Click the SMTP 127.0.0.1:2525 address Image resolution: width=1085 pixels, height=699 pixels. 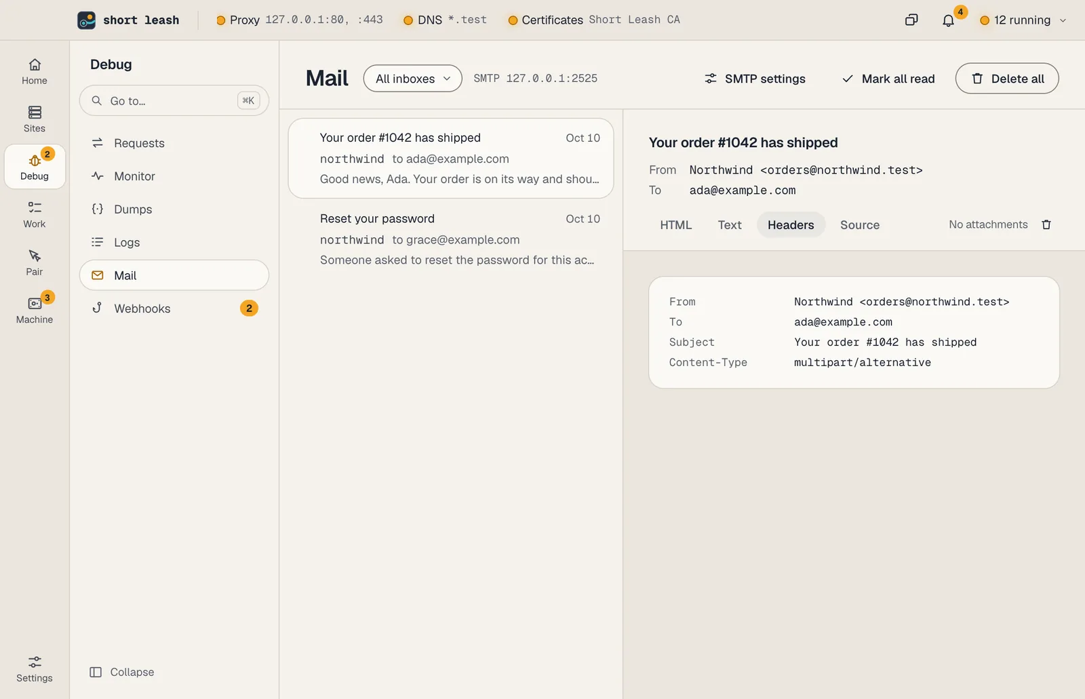(536, 79)
